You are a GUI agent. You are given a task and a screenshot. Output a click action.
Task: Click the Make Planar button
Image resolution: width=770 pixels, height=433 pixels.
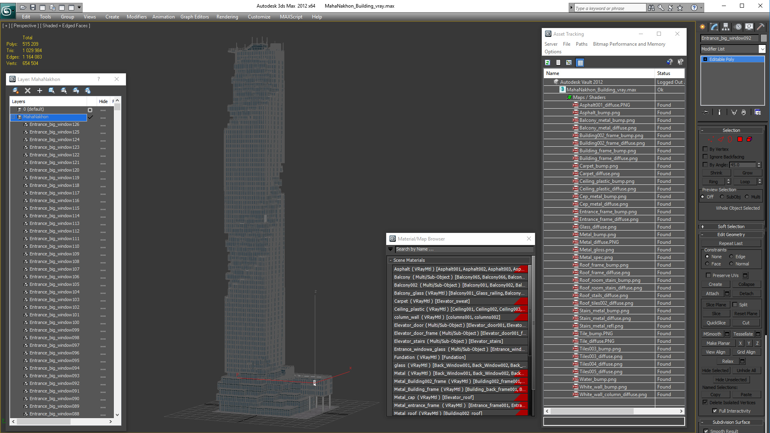coord(718,344)
